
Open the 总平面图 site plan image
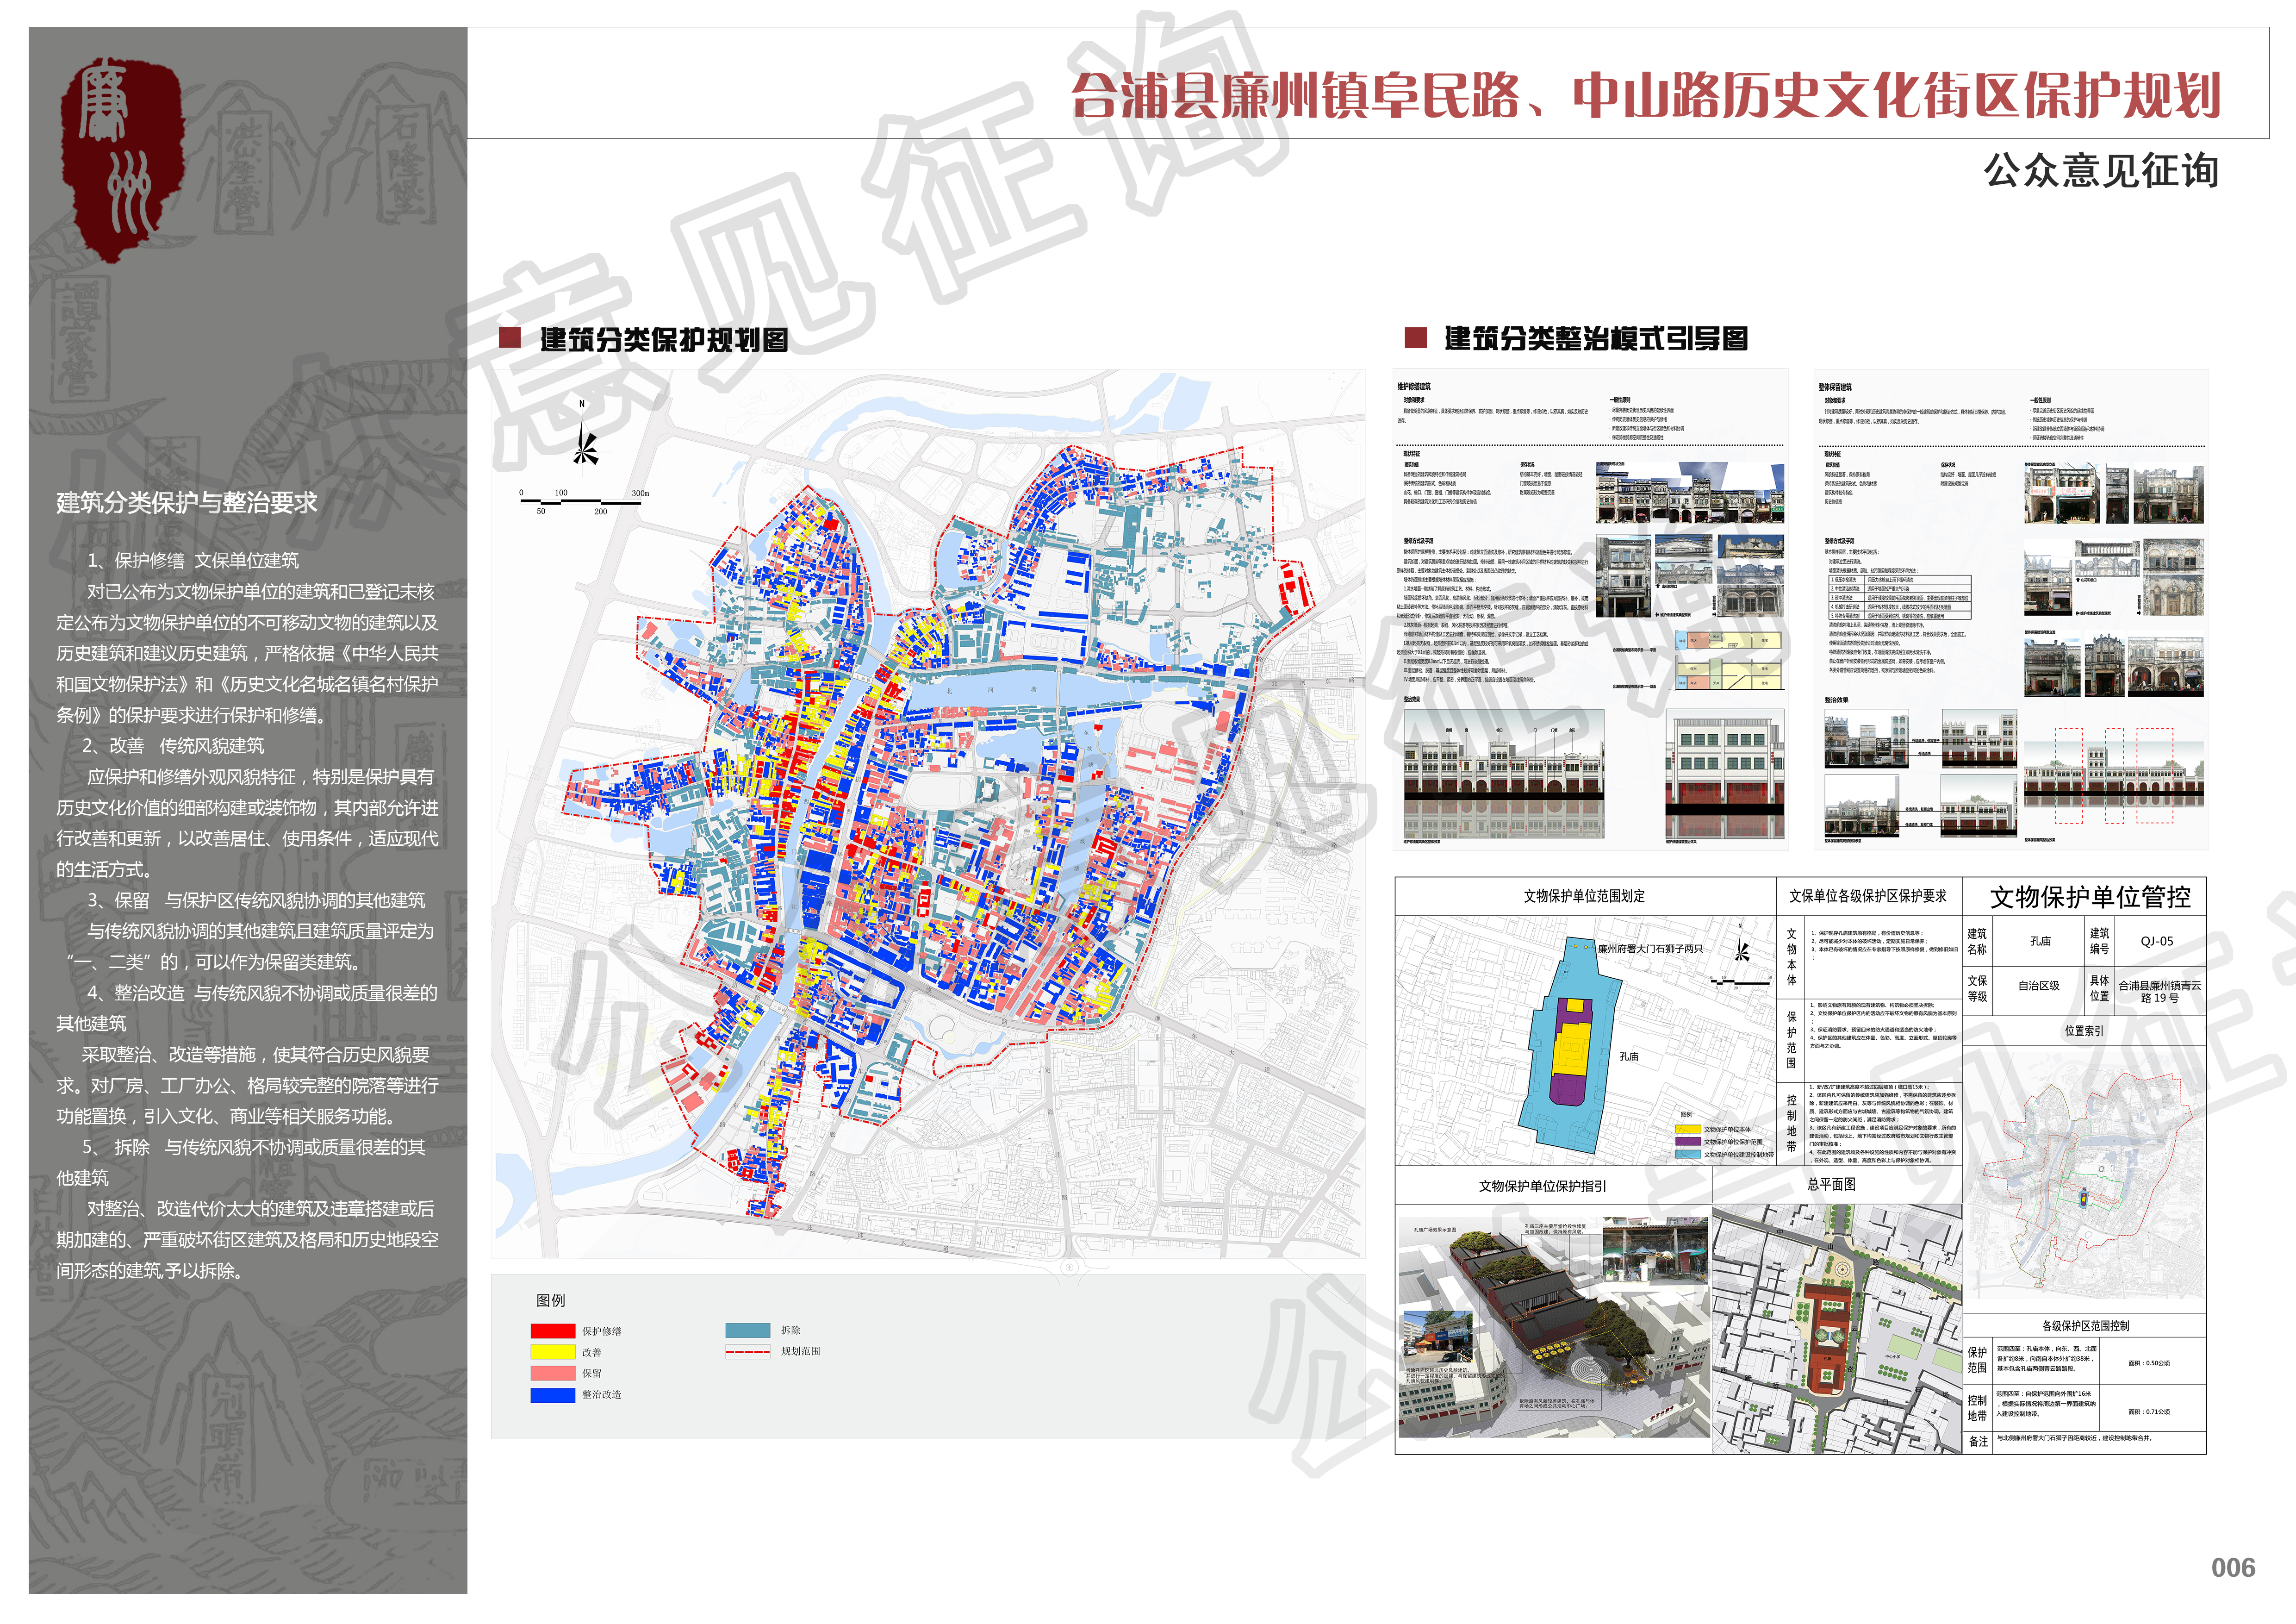click(x=1836, y=1328)
